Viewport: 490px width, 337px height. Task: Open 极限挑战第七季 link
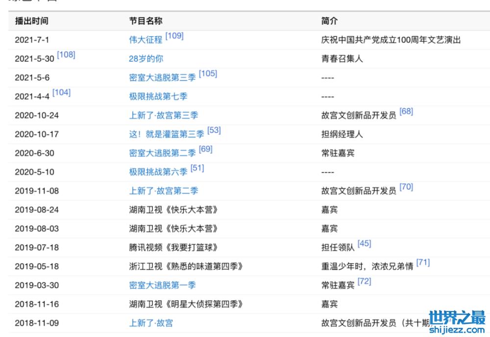pos(158,96)
